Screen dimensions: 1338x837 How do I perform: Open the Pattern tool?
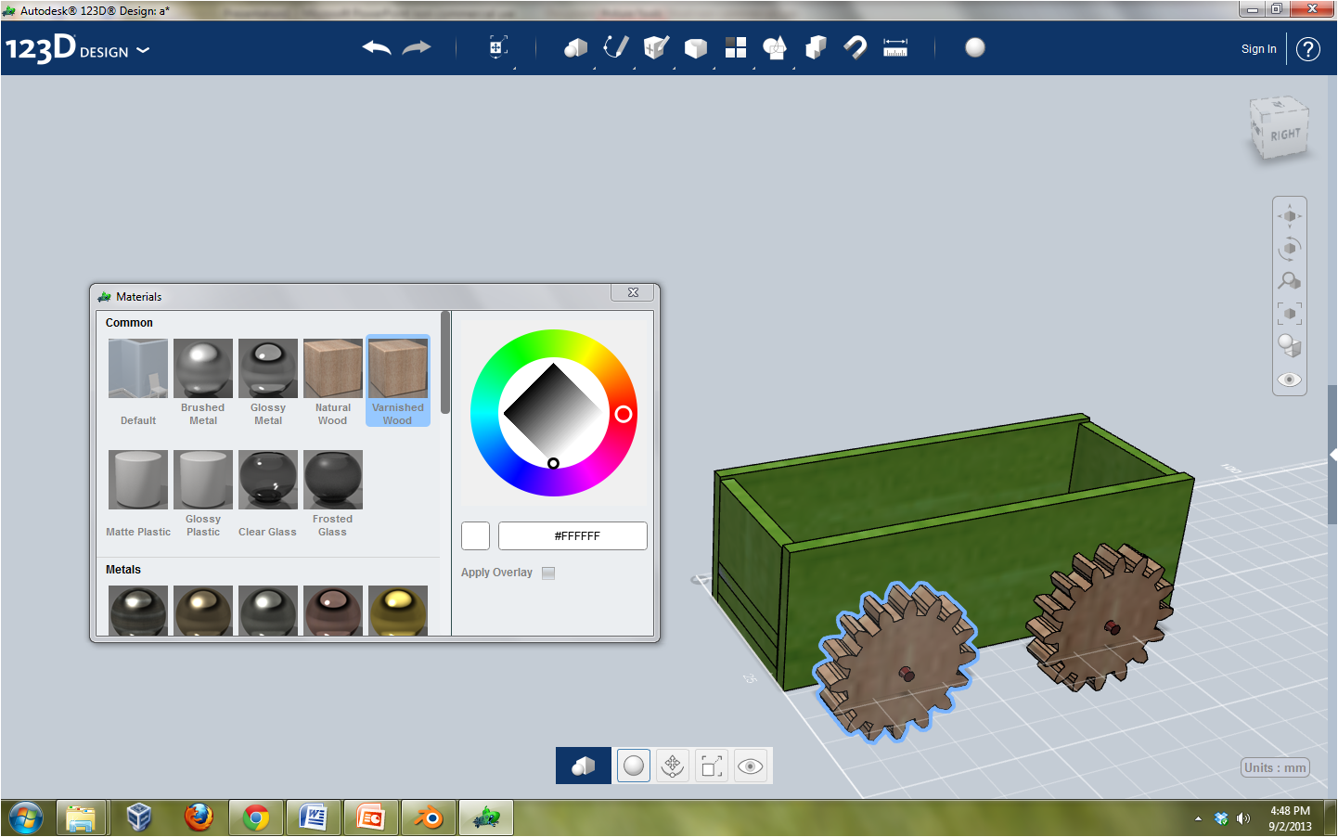pos(736,47)
